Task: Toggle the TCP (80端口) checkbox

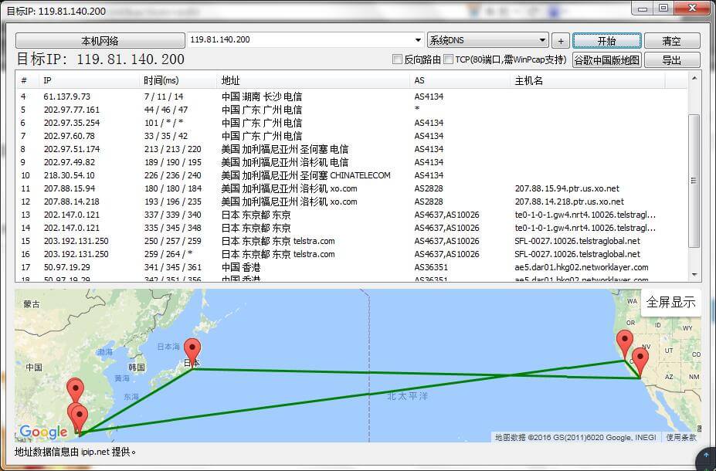Action: (449, 59)
